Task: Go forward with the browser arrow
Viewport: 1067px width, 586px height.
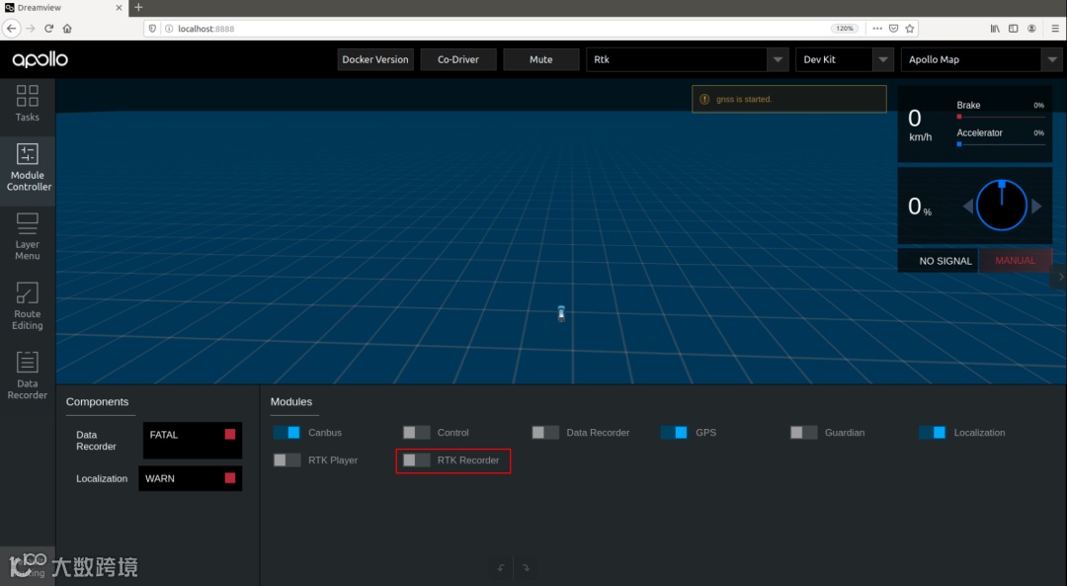Action: 30,29
